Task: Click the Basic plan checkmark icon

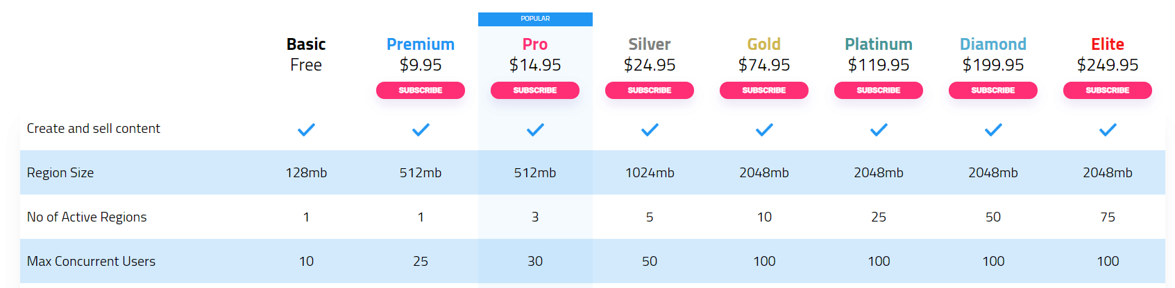Action: [x=306, y=129]
